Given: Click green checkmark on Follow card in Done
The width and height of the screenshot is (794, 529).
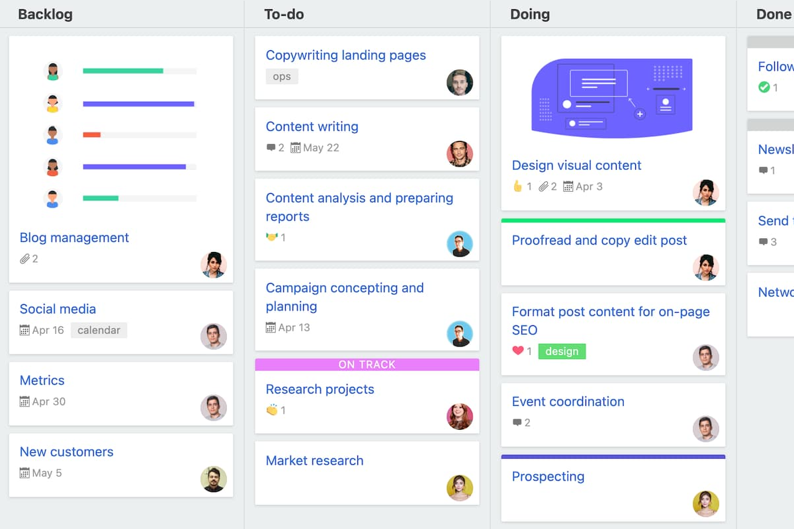Looking at the screenshot, I should tap(764, 87).
